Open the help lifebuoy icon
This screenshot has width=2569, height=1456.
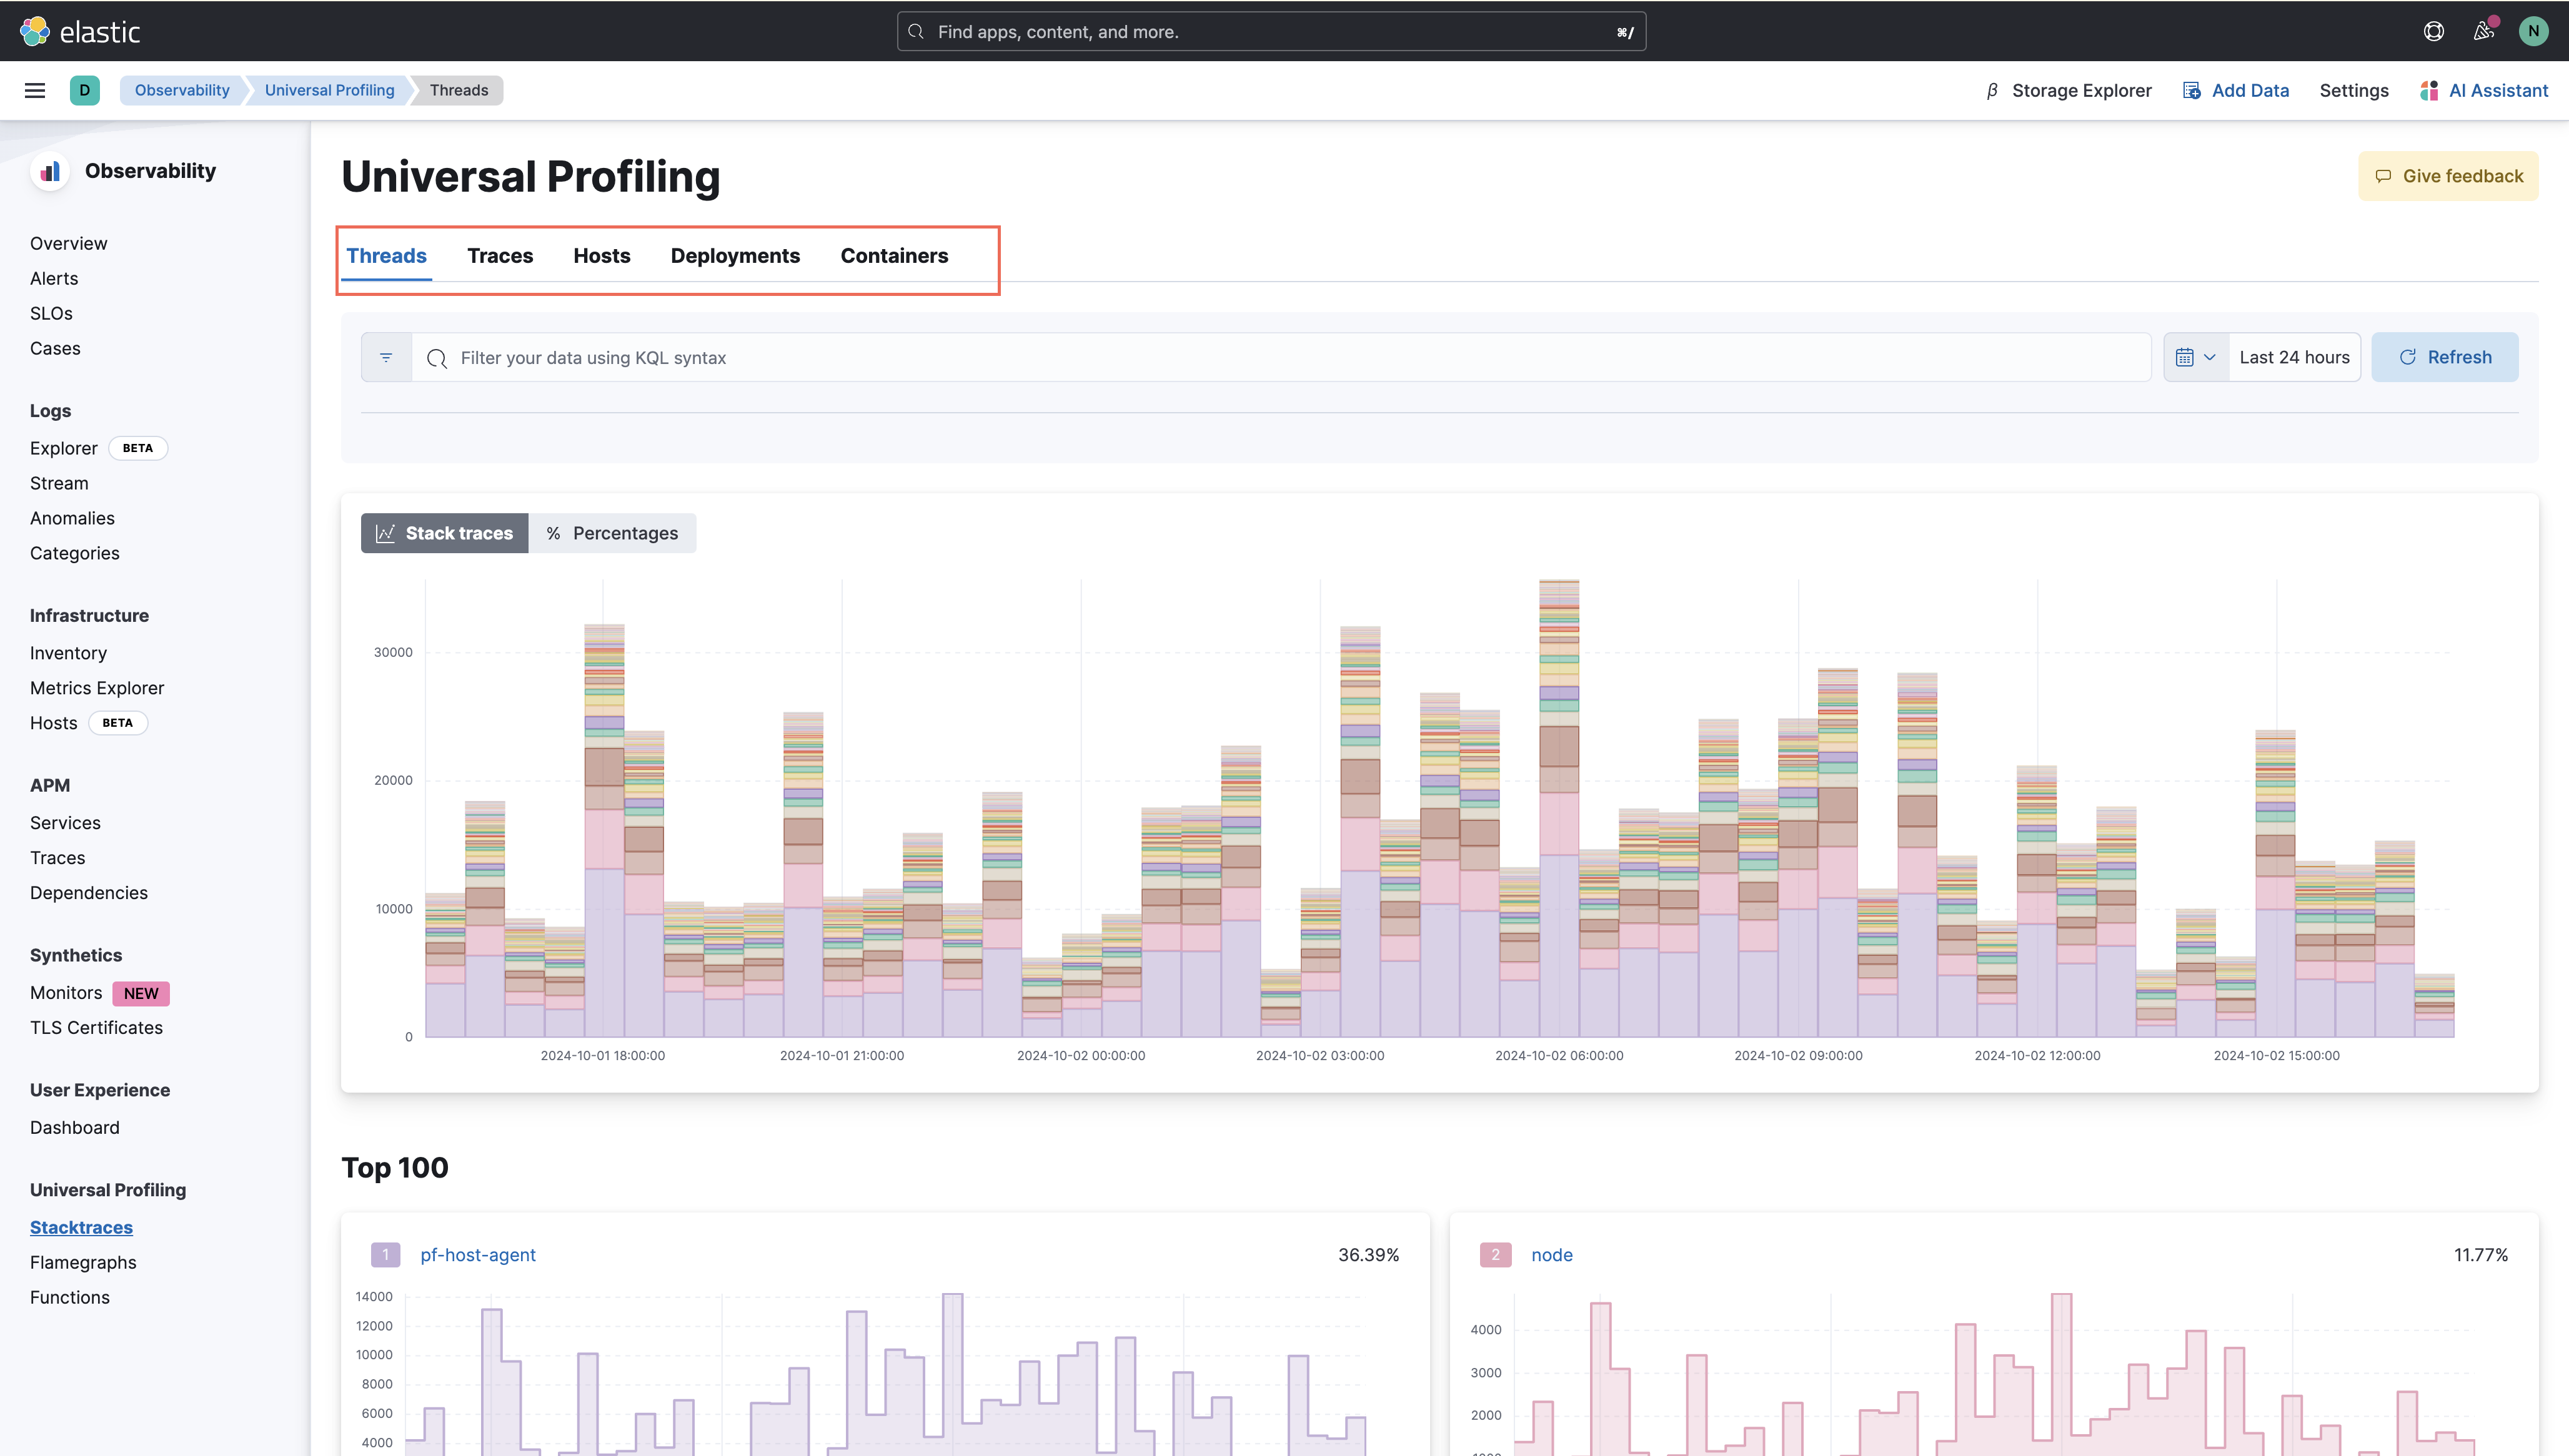pos(2434,31)
